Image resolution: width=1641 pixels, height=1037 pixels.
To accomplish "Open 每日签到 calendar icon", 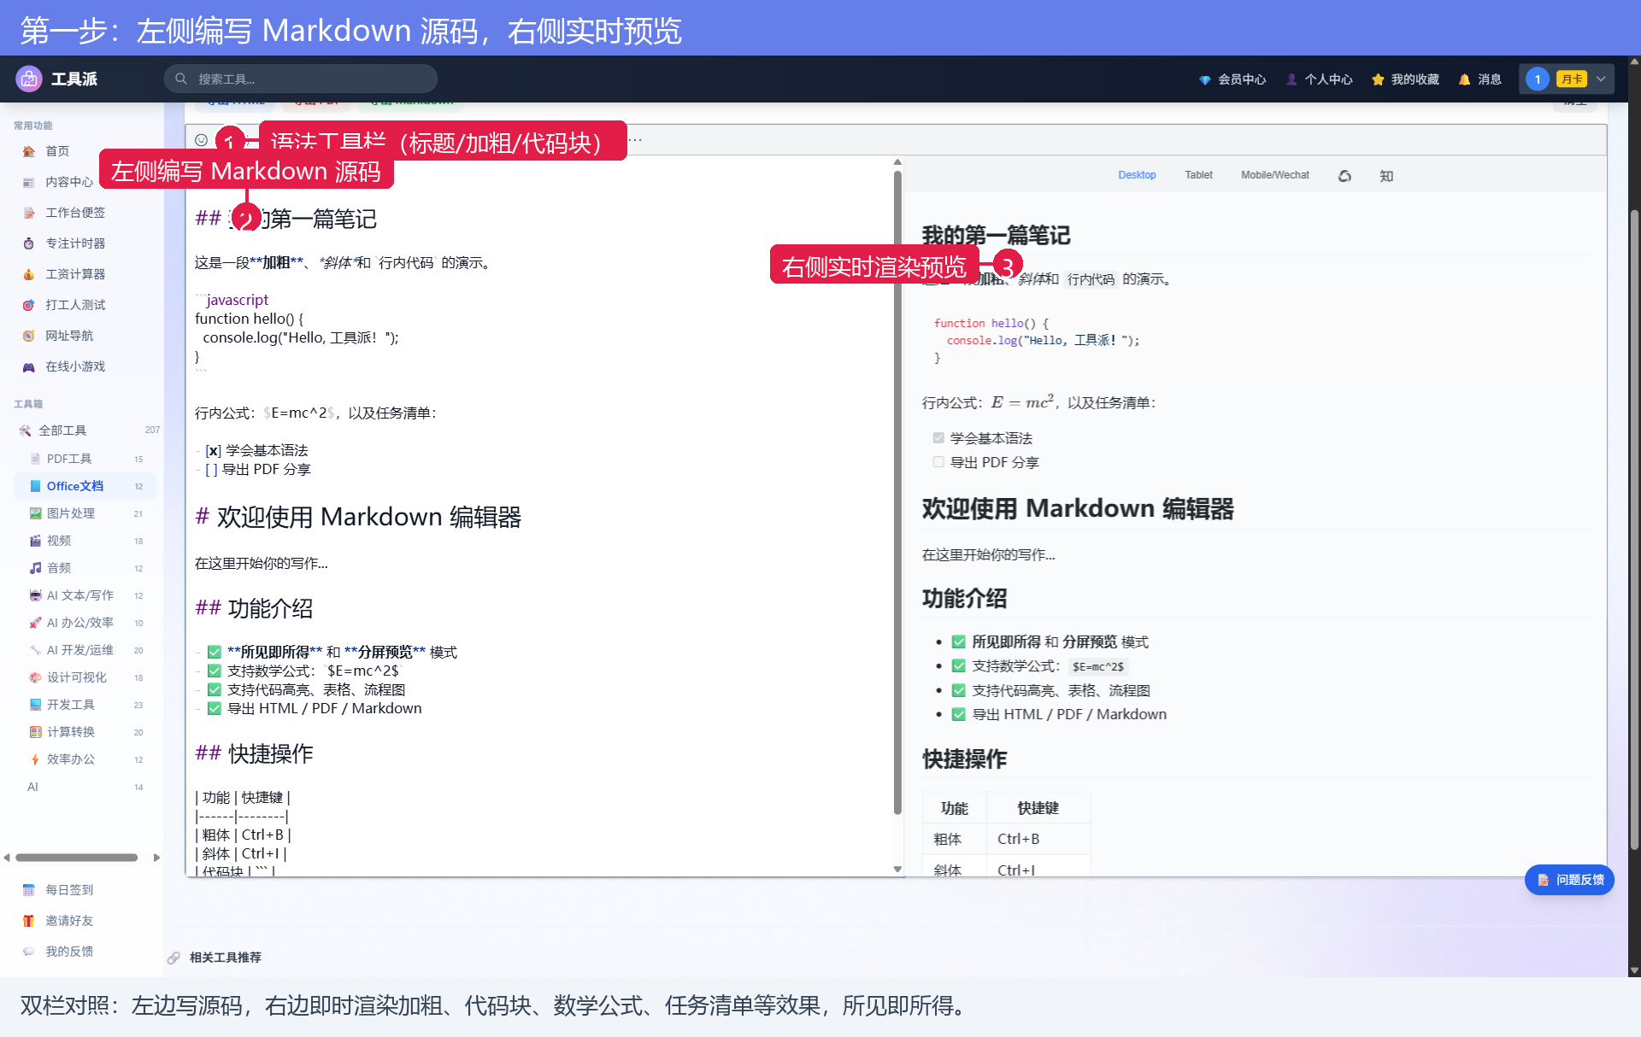I will (x=29, y=890).
